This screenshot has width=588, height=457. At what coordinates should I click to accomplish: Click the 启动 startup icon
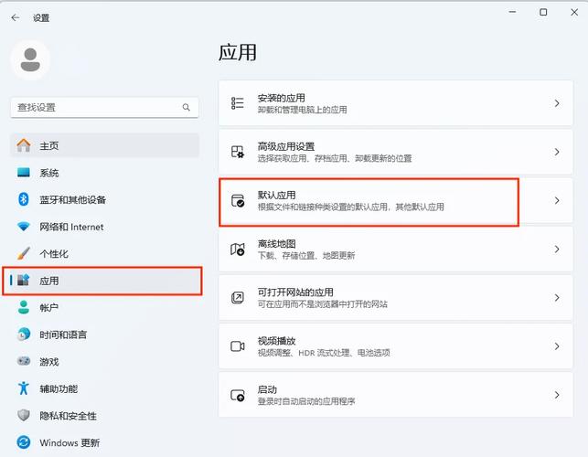click(238, 395)
